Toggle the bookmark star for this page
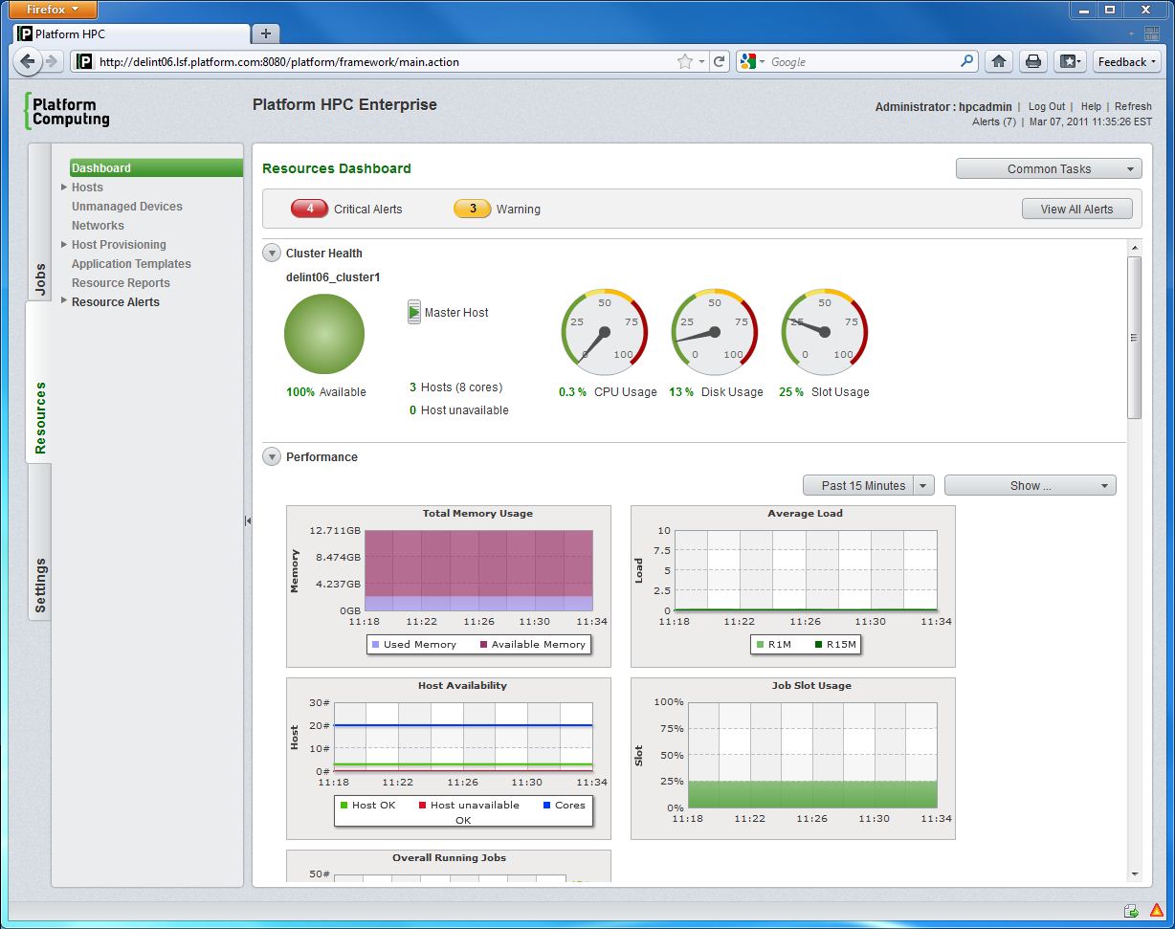 point(684,60)
